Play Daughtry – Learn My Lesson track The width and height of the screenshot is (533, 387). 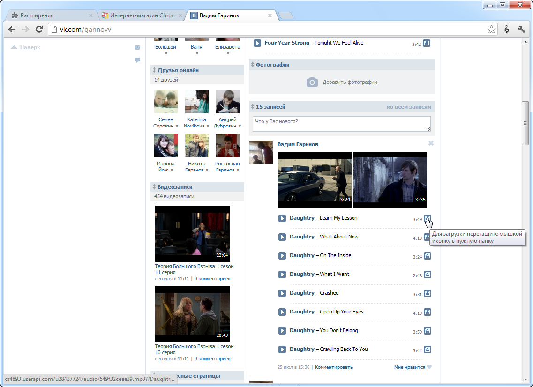tap(282, 218)
